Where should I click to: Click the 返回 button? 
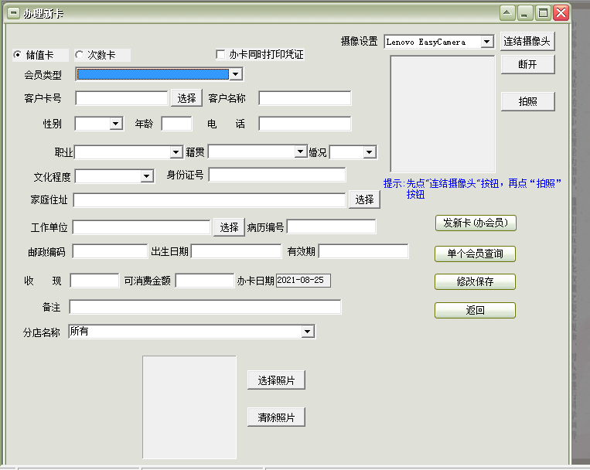coord(476,310)
